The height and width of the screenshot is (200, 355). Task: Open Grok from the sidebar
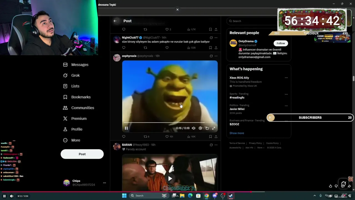click(x=71, y=75)
